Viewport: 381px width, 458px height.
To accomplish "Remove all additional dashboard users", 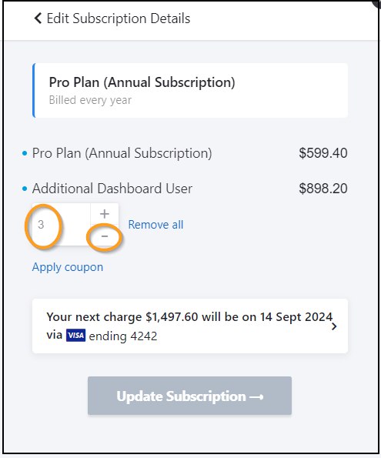I will pos(155,225).
